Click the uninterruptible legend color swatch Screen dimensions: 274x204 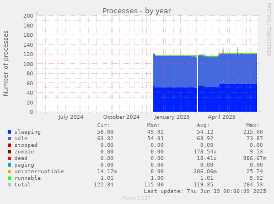click(9, 172)
